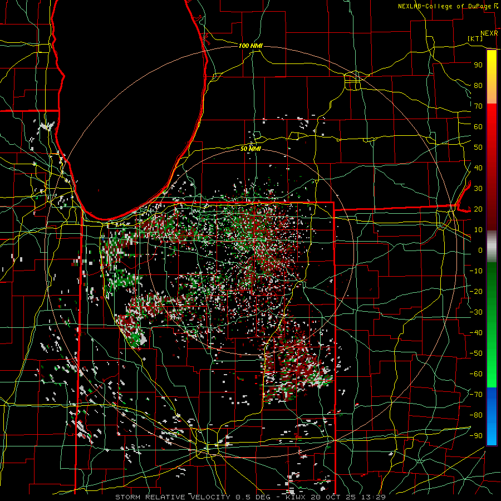
Task: Click the 40 value on the velocity scale
Action: pos(478,168)
